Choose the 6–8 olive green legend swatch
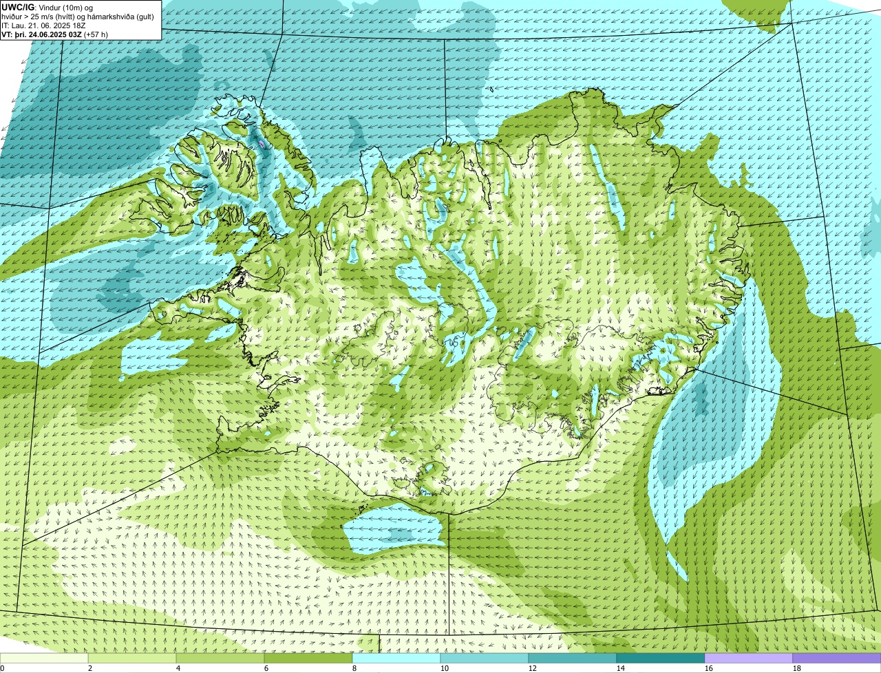881x673 pixels. pyautogui.click(x=308, y=658)
